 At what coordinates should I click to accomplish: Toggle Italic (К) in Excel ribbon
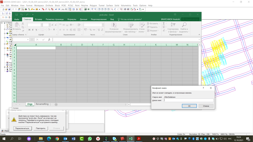[x=33, y=30]
